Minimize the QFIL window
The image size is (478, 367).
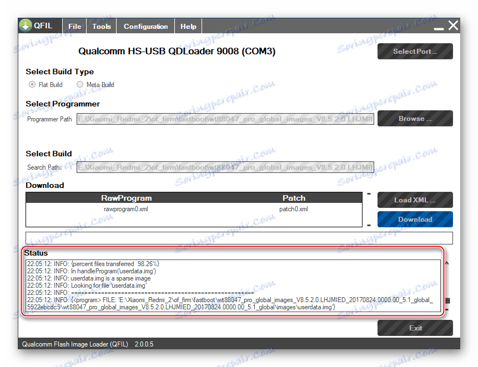click(439, 29)
